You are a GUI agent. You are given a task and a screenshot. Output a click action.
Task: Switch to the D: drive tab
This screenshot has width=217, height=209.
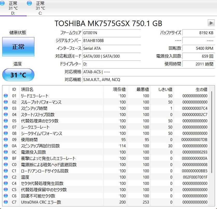pyautogui.click(x=13, y=8)
